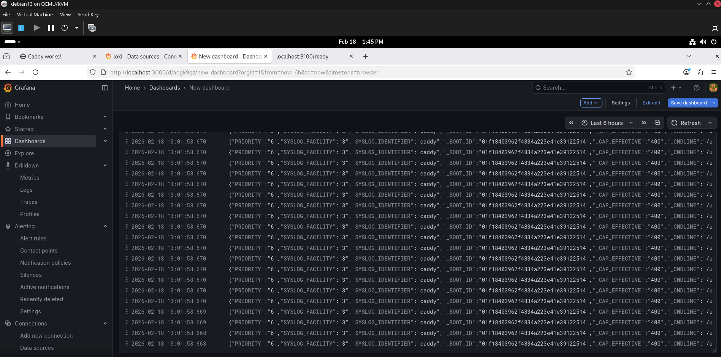Click the zoom out time range icon
Screen dimensions: 721x357
[657, 123]
